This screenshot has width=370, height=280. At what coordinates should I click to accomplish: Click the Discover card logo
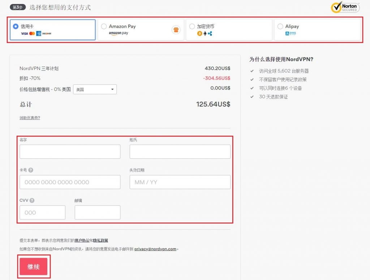(47, 34)
